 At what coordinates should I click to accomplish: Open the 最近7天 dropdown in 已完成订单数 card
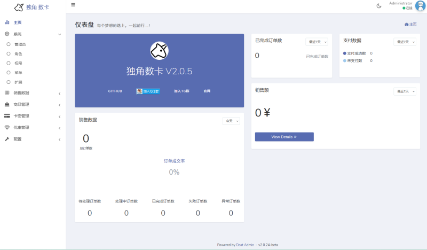click(317, 42)
